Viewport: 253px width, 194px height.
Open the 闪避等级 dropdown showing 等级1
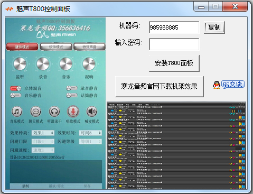click(90, 142)
